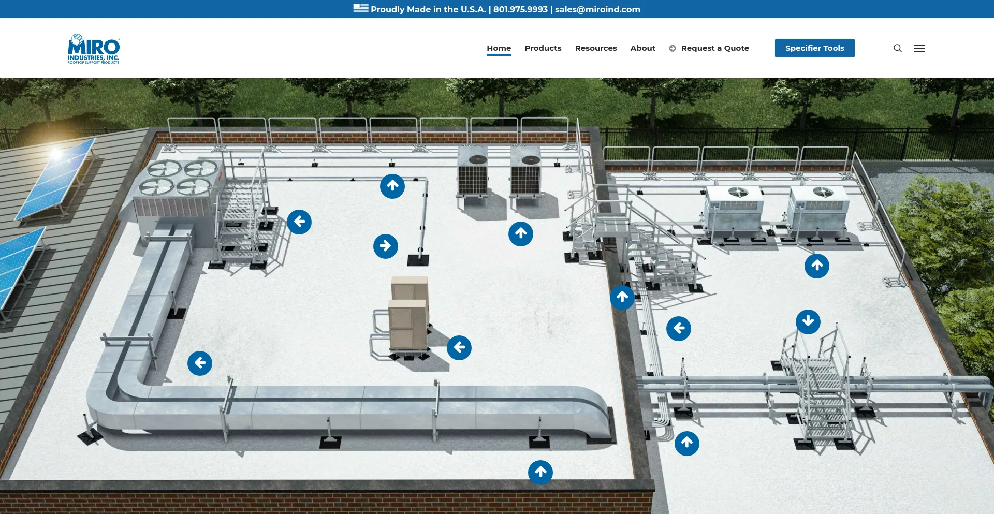Click the down-arrow hotspot above the crossover platform
This screenshot has width=994, height=514.
808,322
